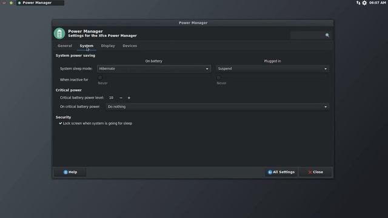Click the Plugged in inactivity slider handle
Viewport: 388px width, 218px height.
pyautogui.click(x=218, y=78)
